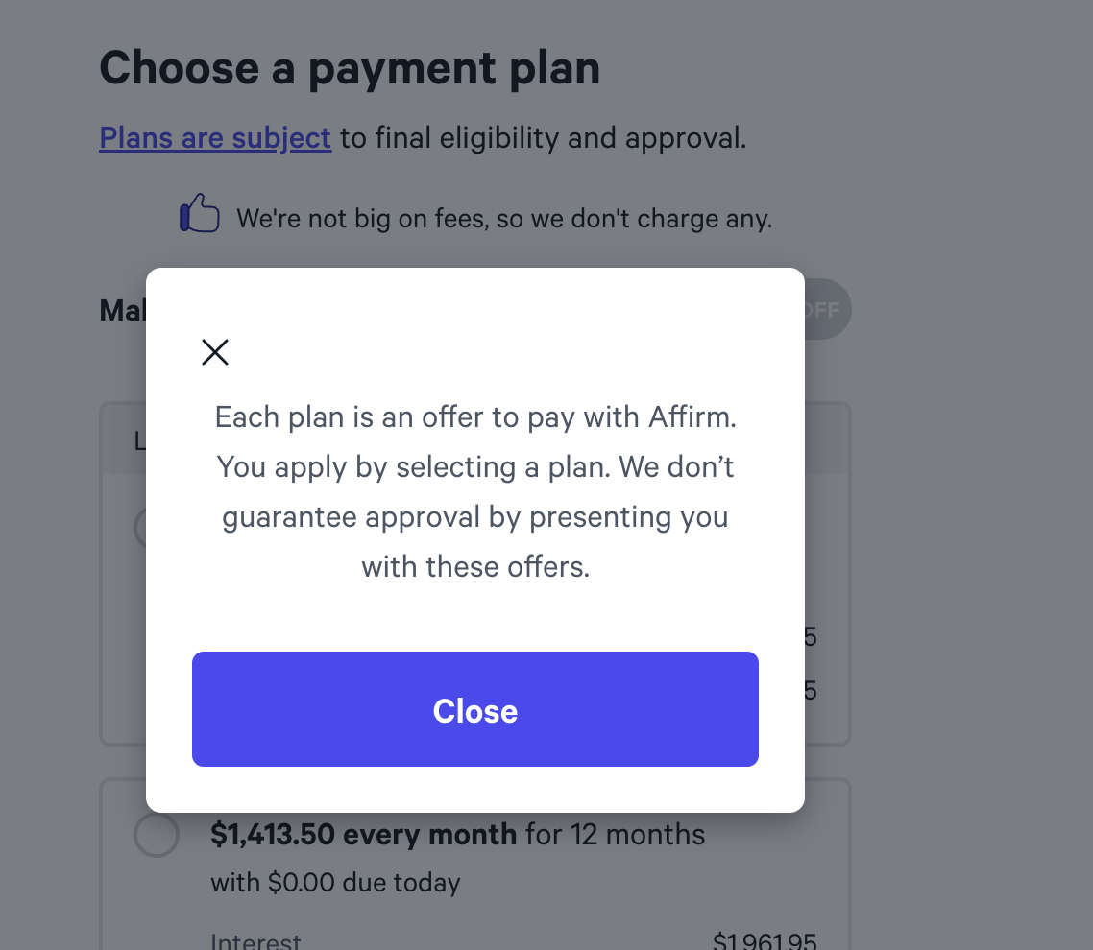1093x950 pixels.
Task: Click the Affirm offer explanation text in dialog
Action: [x=475, y=491]
